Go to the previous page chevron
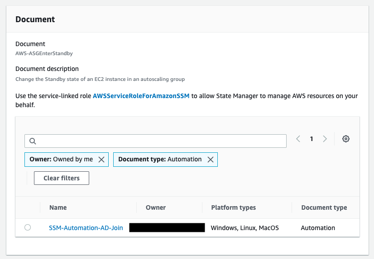Viewport: 374px width, 259px height. [x=298, y=139]
